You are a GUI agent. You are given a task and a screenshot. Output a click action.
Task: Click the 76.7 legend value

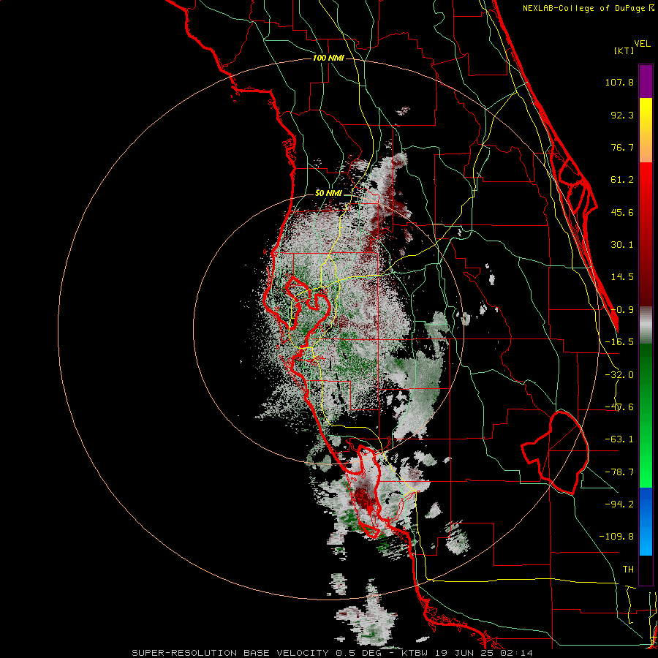coord(622,147)
